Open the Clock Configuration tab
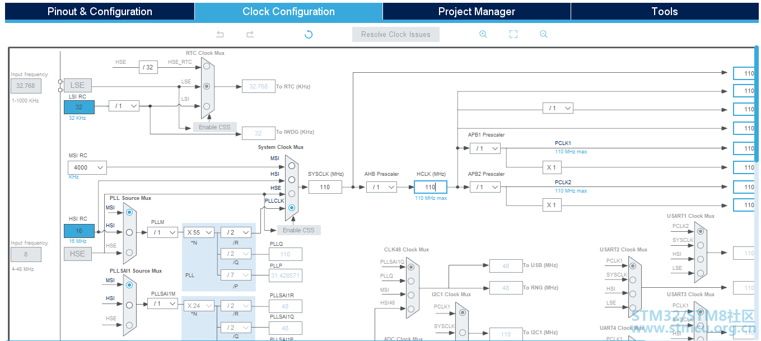The height and width of the screenshot is (341, 761). pos(288,11)
